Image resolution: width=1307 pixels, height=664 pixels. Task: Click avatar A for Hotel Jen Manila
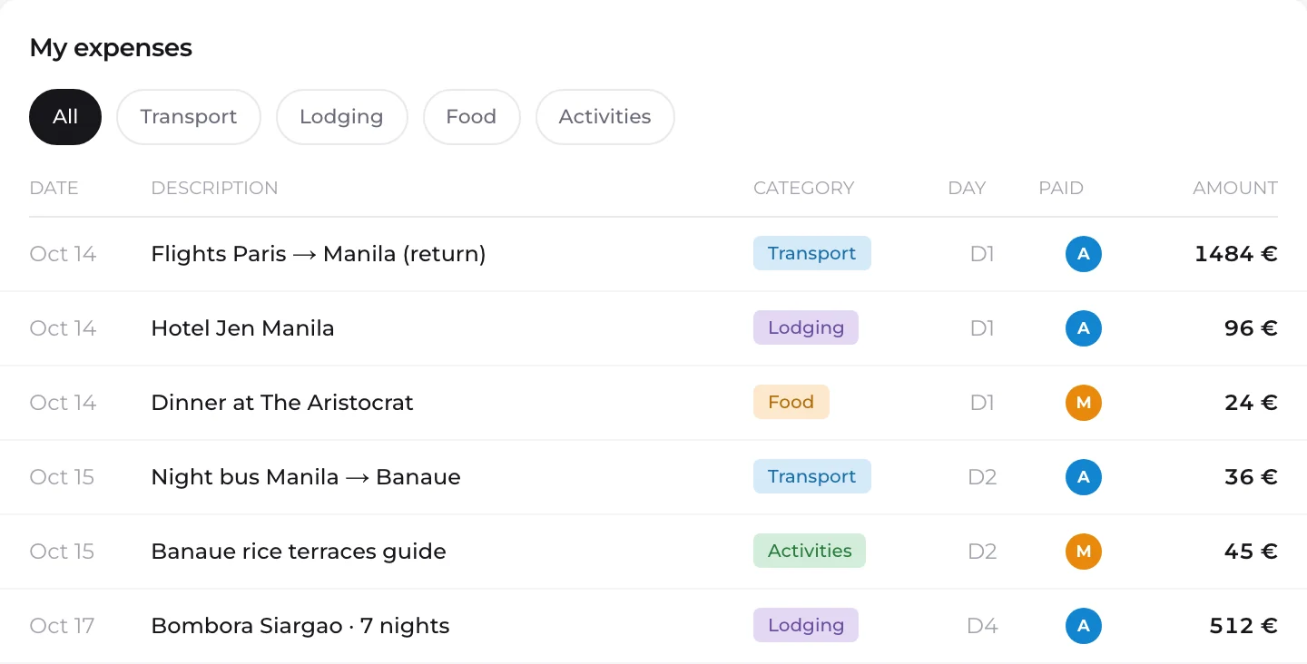point(1083,328)
